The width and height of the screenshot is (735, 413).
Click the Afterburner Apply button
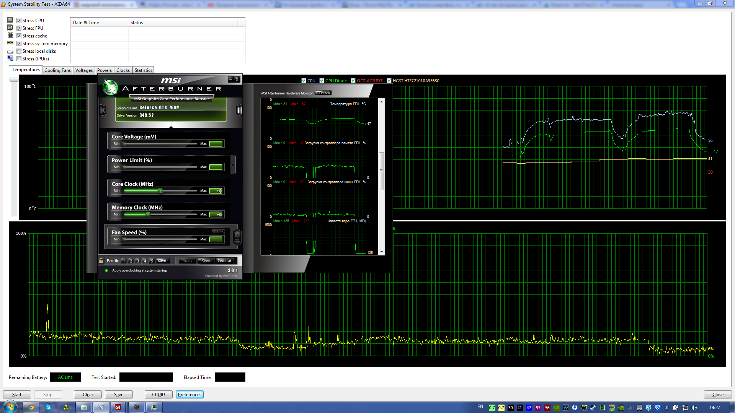[188, 260]
